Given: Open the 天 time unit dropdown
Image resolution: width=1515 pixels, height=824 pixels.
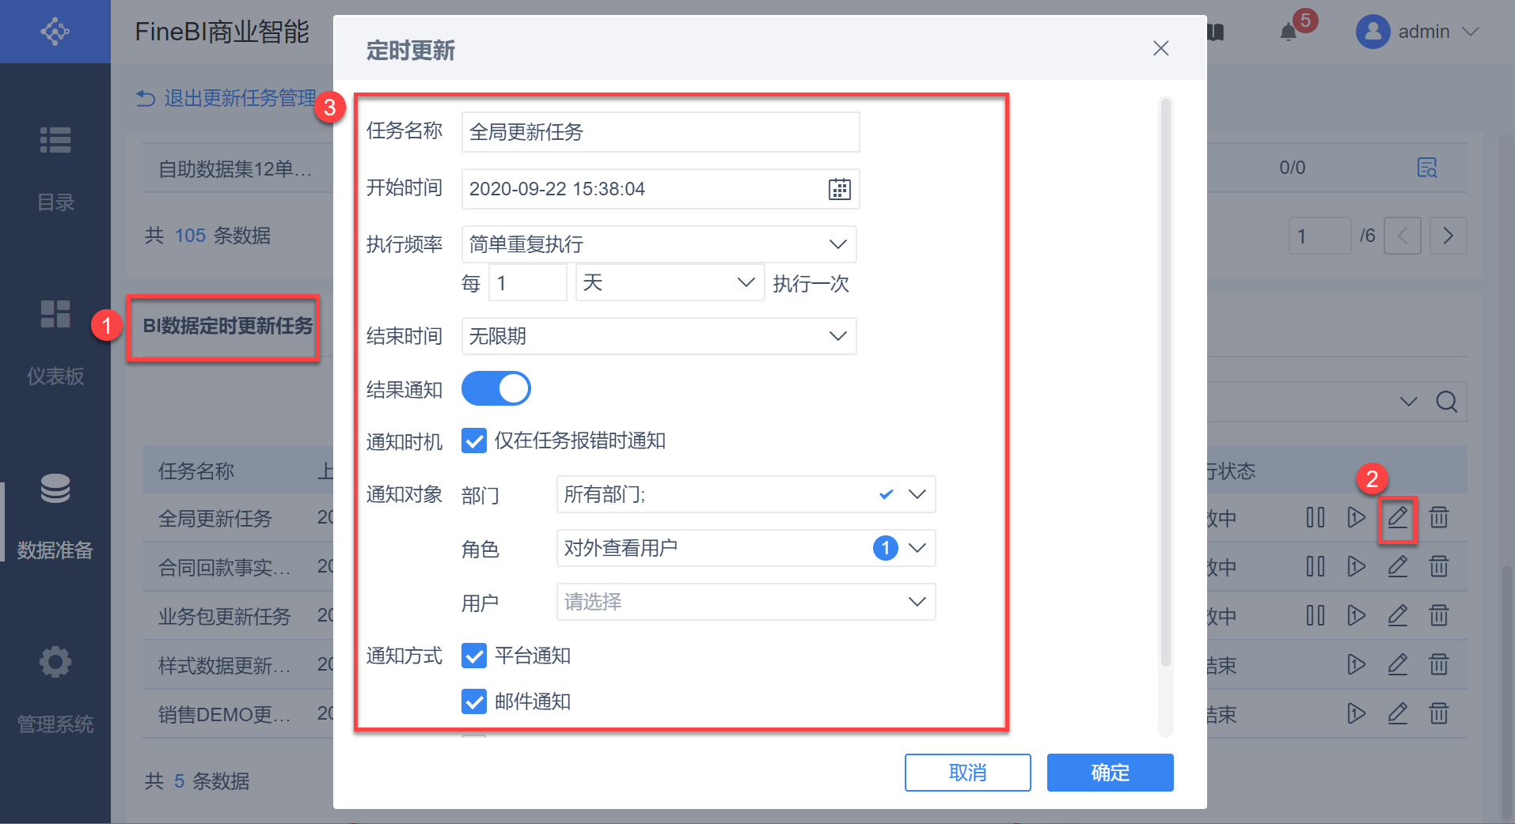Looking at the screenshot, I should pyautogui.click(x=670, y=283).
